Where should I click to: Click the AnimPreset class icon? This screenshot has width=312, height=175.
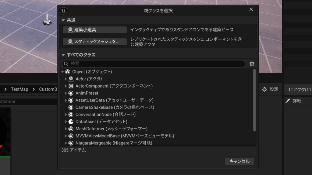click(x=71, y=93)
